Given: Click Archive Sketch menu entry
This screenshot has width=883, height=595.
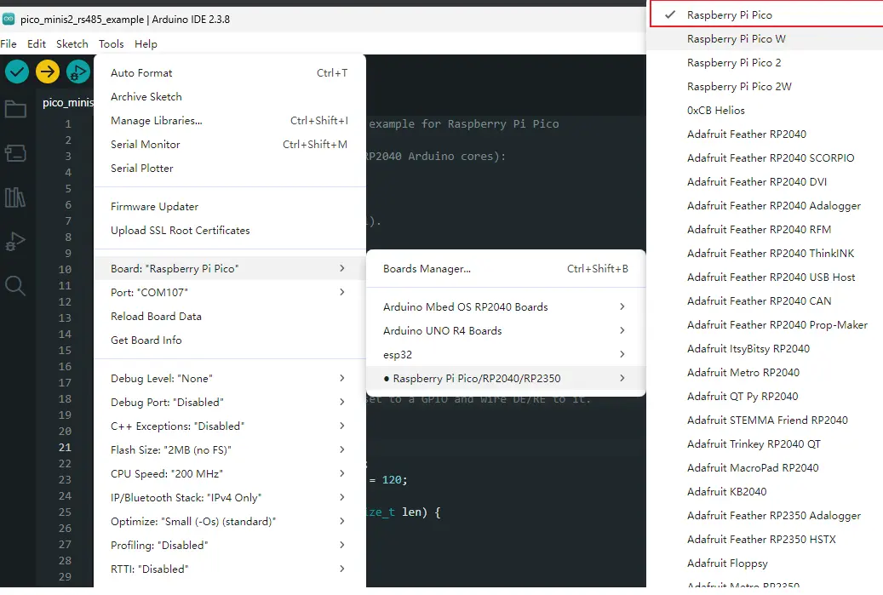Looking at the screenshot, I should click(x=230, y=97).
